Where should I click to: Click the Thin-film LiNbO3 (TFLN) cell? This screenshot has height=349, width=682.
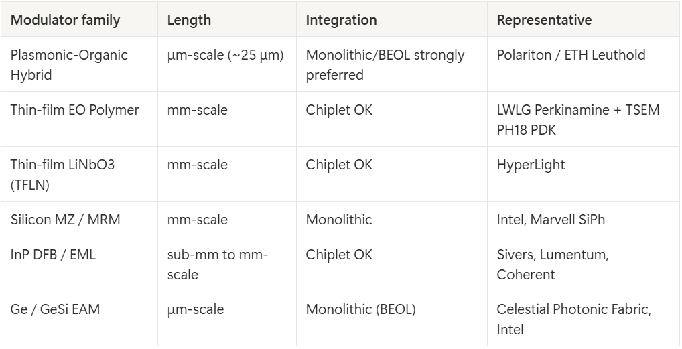tap(79, 174)
